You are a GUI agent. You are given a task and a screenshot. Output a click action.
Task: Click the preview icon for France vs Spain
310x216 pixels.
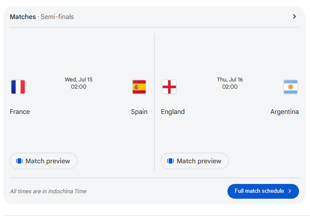(x=19, y=161)
